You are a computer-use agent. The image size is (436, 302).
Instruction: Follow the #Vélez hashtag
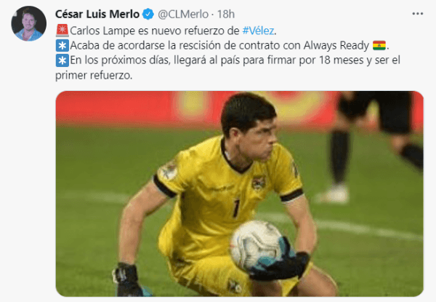pos(258,31)
